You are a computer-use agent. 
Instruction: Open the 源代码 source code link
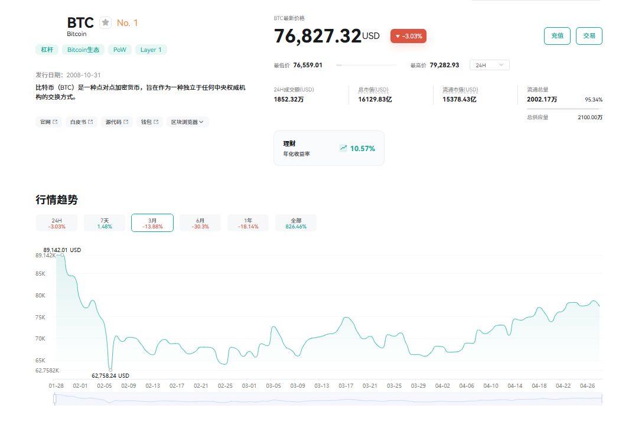tap(116, 122)
